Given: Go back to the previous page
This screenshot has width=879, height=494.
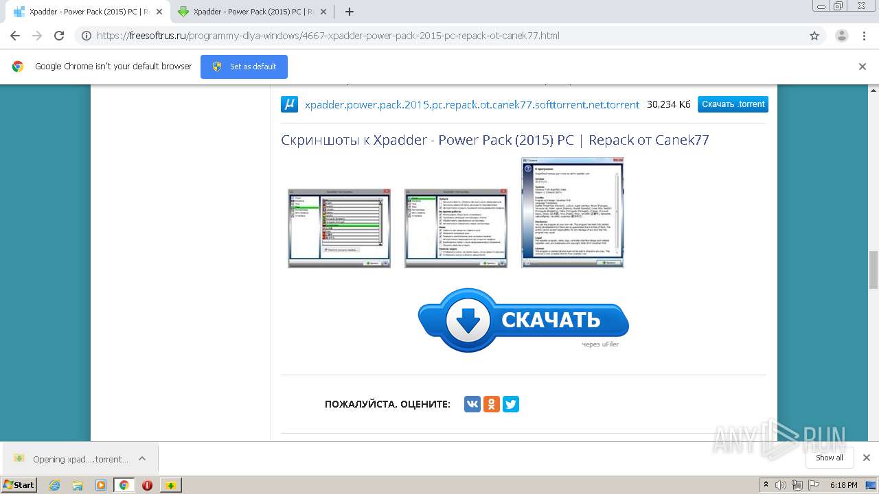Looking at the screenshot, I should click(x=15, y=36).
